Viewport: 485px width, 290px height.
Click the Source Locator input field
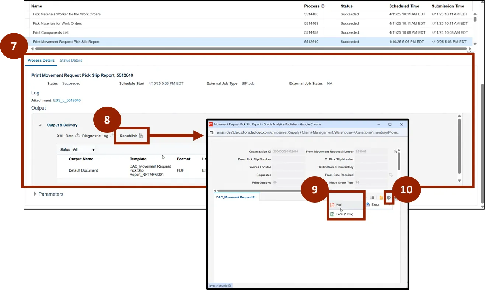[x=288, y=167]
